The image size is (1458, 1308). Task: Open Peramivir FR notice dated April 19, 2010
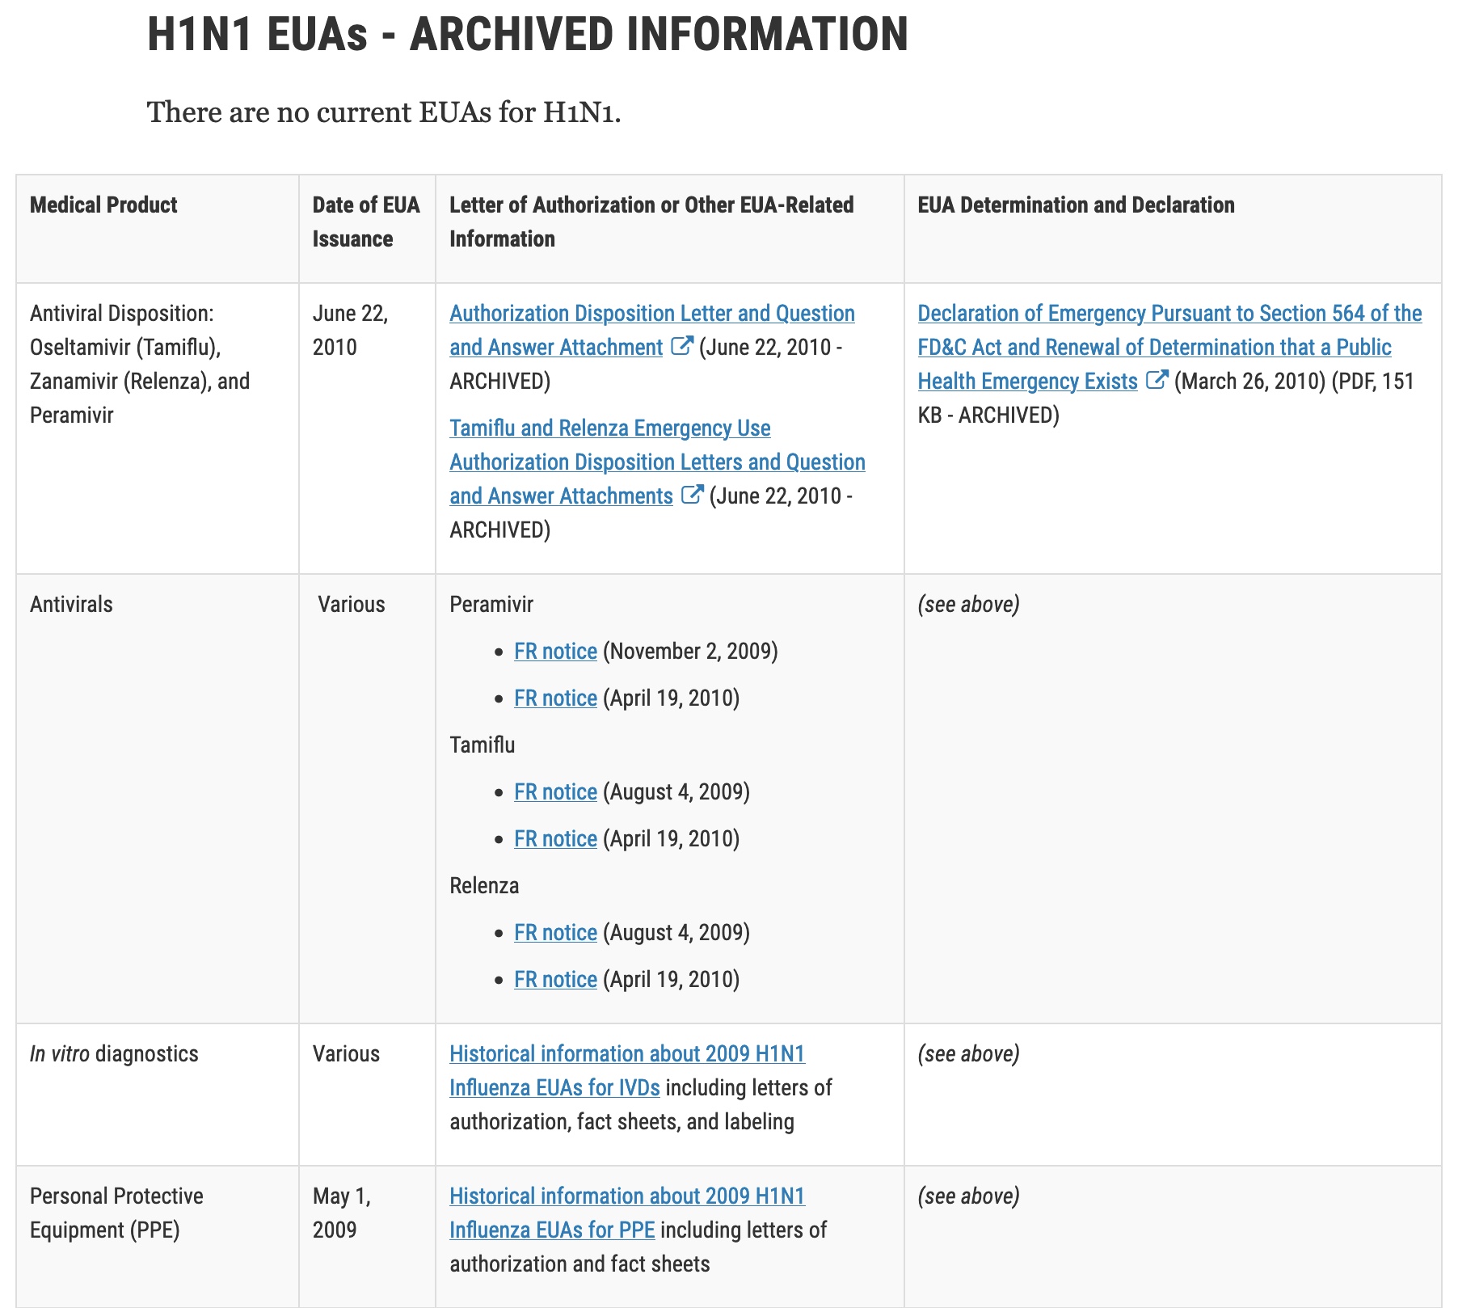tap(555, 698)
